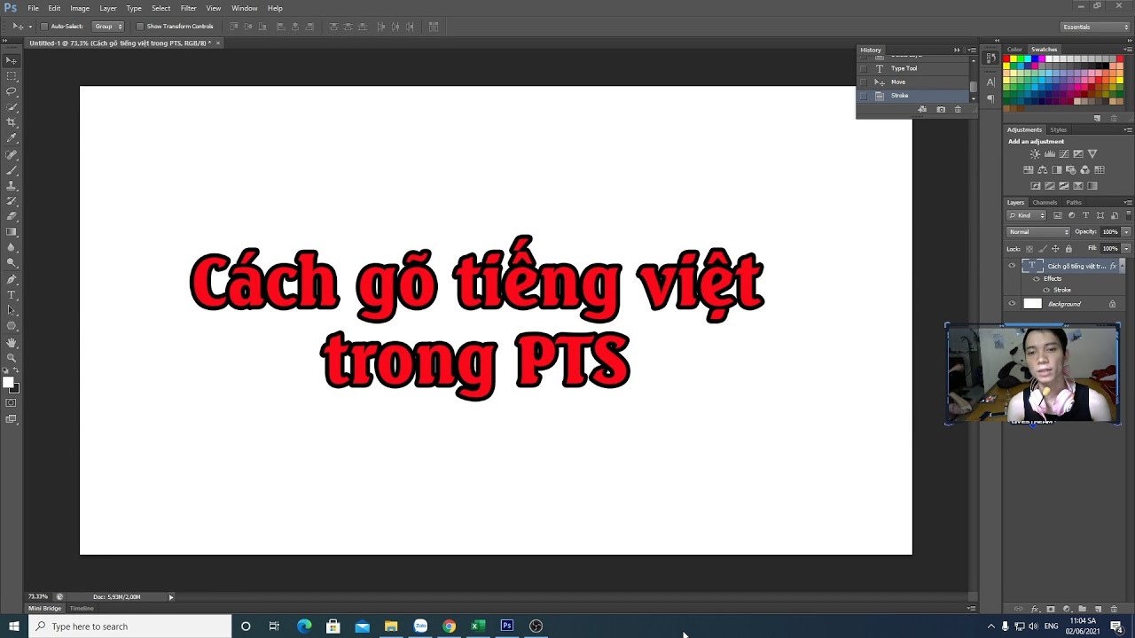Launch Photoshop from the Windows taskbar
This screenshot has height=638, width=1135.
click(507, 626)
